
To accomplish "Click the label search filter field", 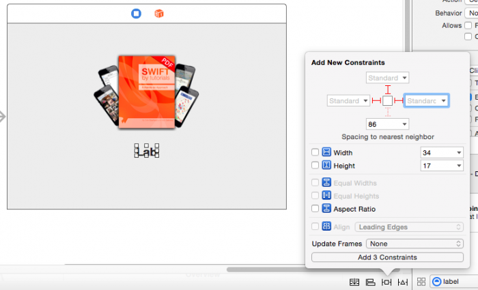I will 454,281.
